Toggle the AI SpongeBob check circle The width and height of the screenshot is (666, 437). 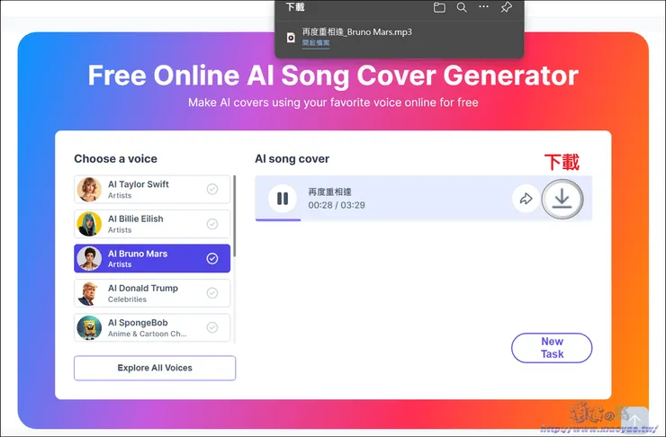click(x=212, y=327)
